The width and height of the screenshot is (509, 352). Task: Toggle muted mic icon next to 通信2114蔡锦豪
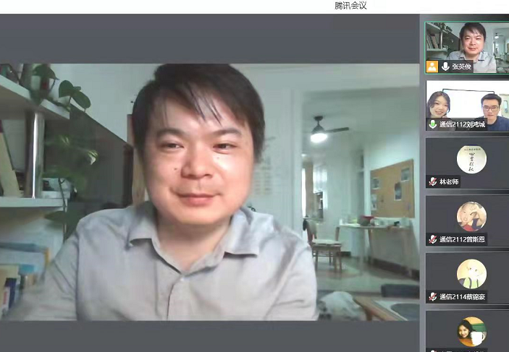(432, 296)
